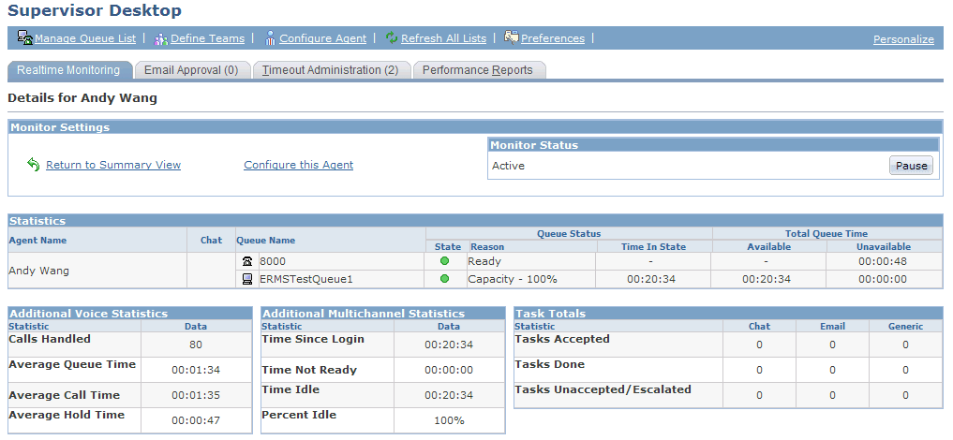Click the queue name 8000

pos(273,261)
